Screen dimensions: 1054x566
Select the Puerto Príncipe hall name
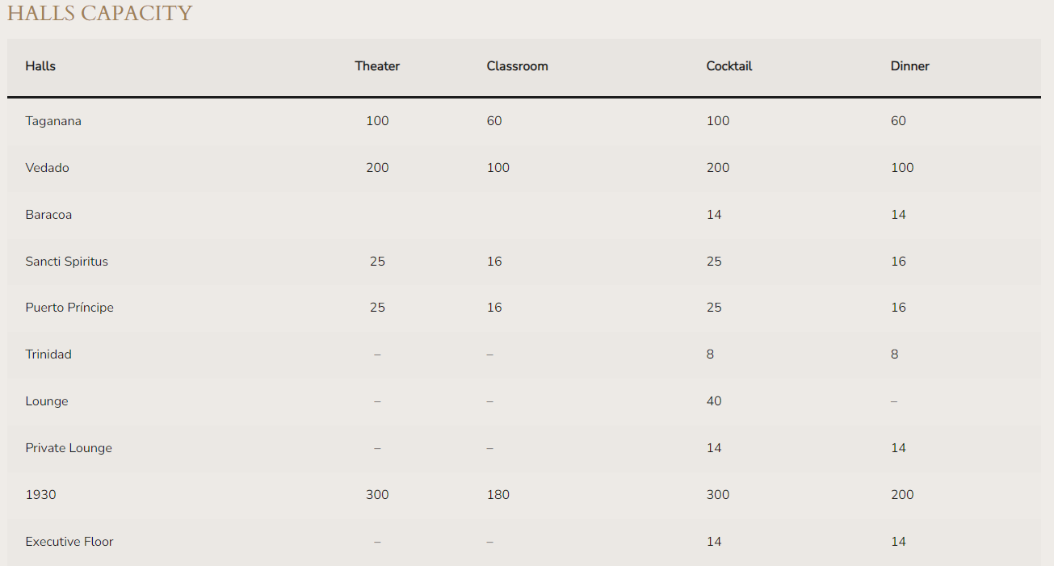pyautogui.click(x=69, y=308)
